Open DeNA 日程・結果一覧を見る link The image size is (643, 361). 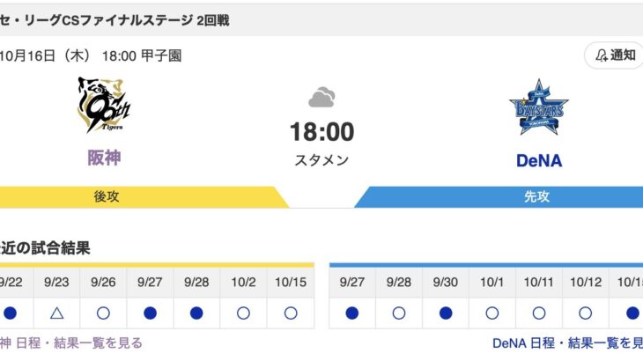568,343
